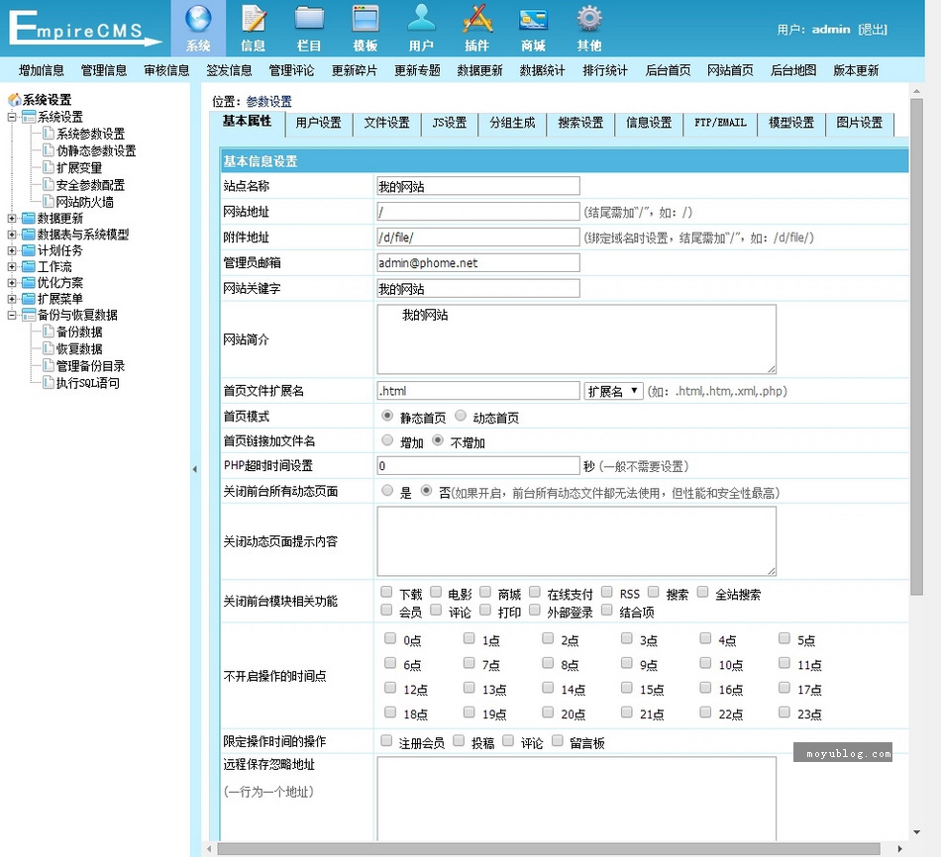Click the page icon beside 网站防火墙
This screenshot has width=941, height=857.
[49, 202]
